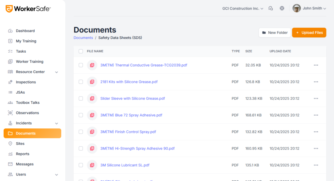Click the New Folder button
This screenshot has height=181, width=334.
tap(275, 32)
